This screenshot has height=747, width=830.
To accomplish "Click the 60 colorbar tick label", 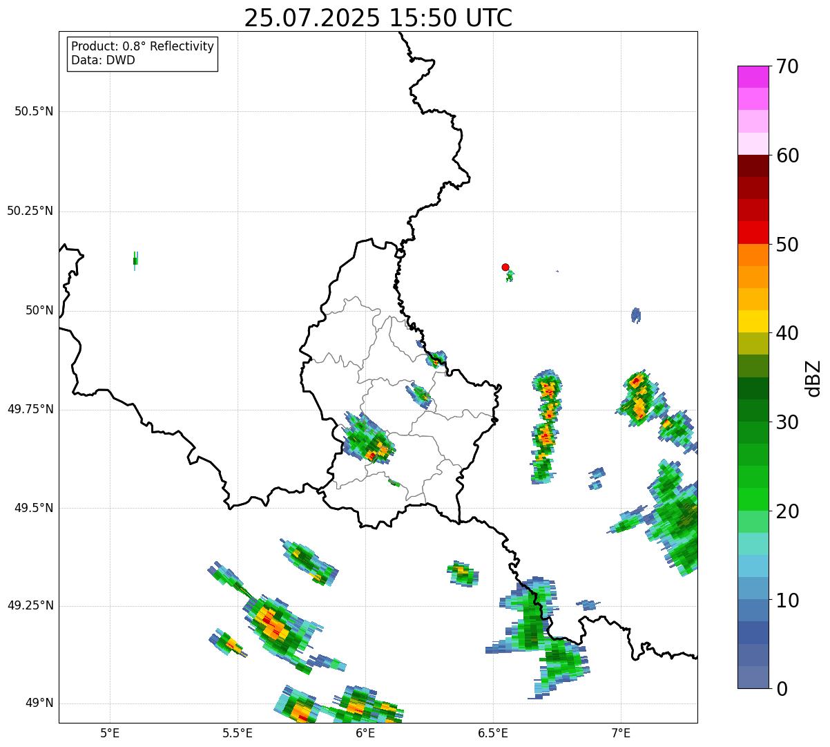I will tap(787, 155).
